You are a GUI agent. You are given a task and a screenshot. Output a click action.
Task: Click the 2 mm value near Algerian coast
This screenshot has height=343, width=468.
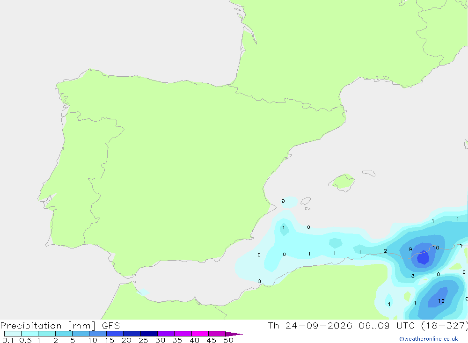click(x=385, y=251)
